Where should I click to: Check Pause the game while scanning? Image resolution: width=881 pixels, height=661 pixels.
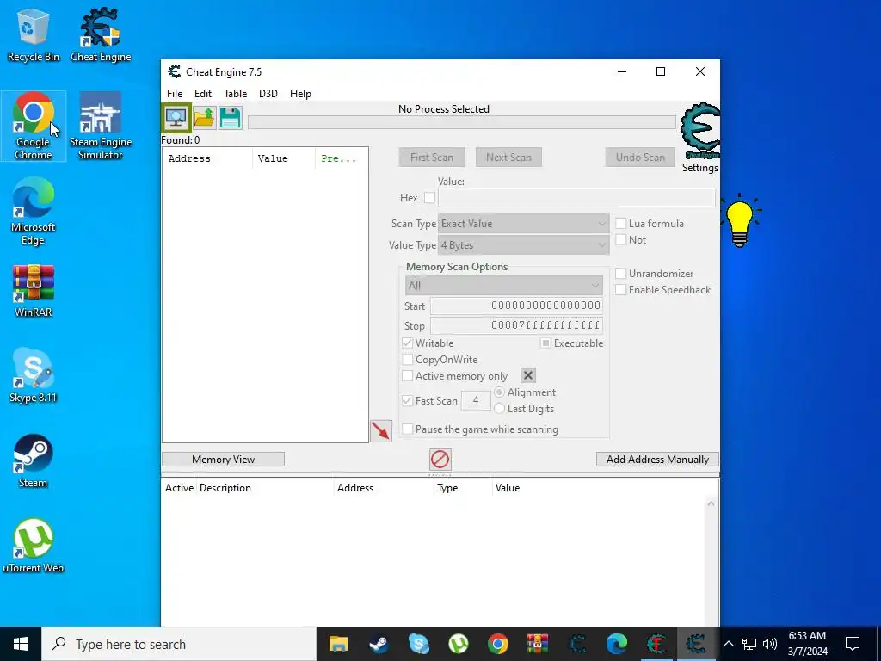pyautogui.click(x=407, y=429)
